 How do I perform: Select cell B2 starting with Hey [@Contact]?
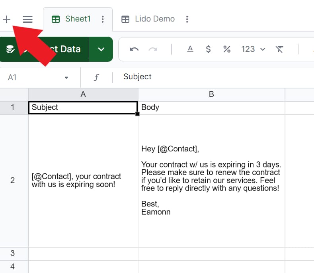211,181
